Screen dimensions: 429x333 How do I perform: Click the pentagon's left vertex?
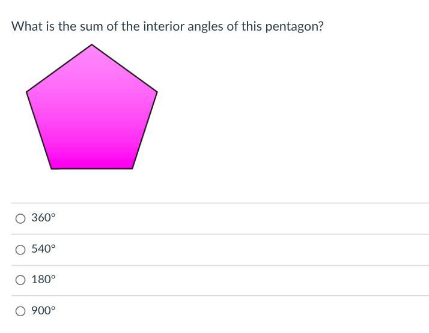click(x=27, y=92)
